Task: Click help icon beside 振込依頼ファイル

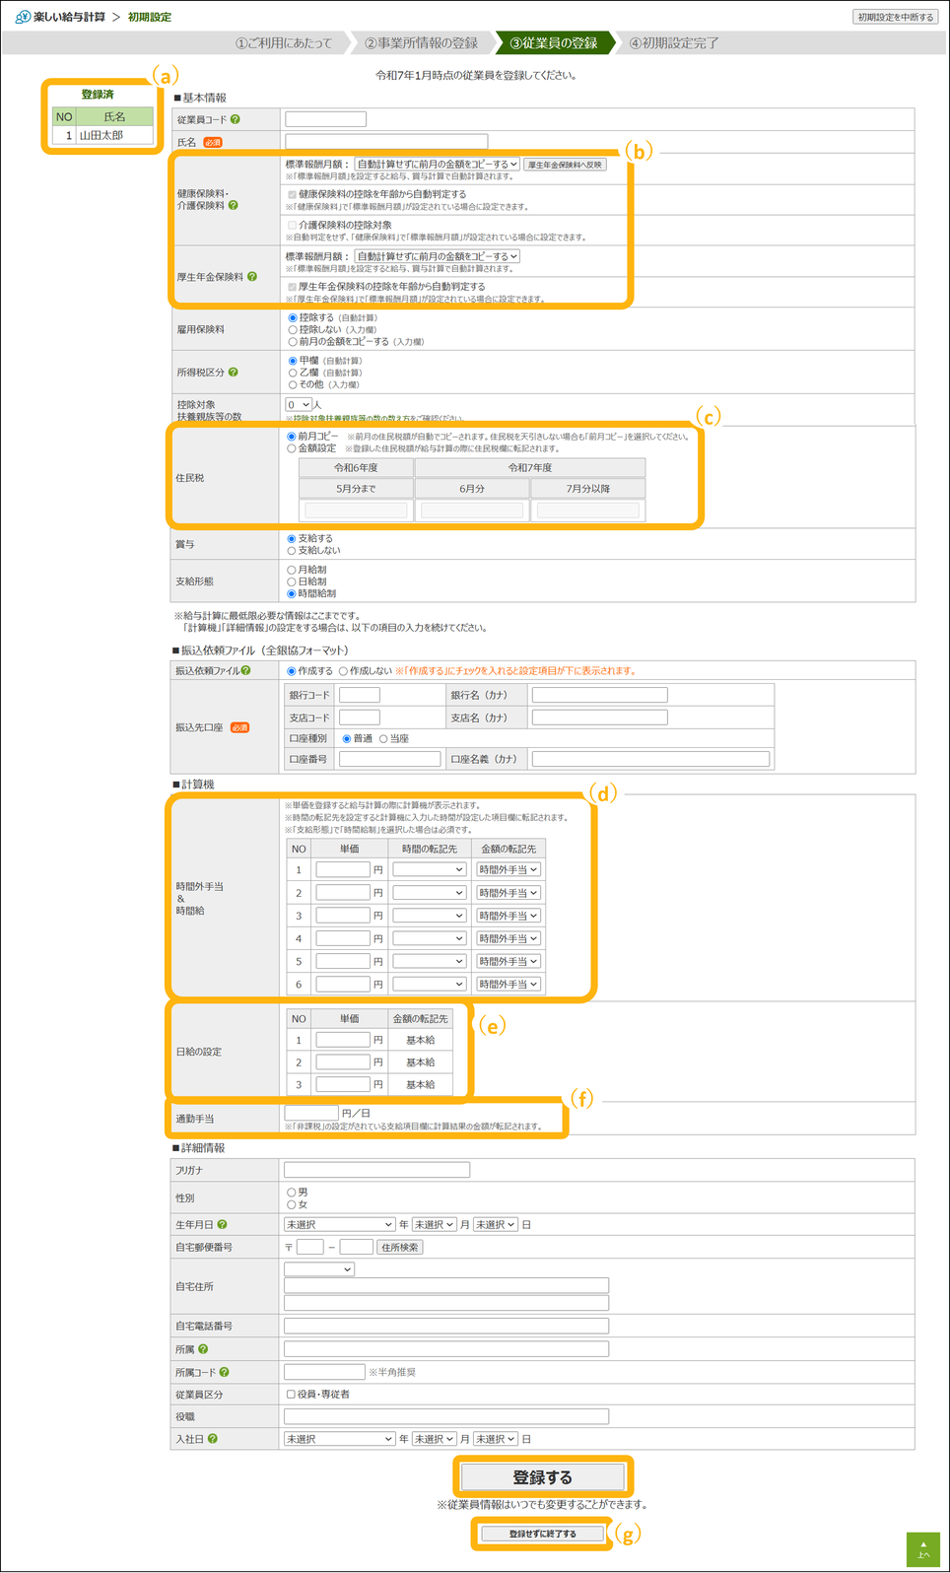Action: coord(245,670)
